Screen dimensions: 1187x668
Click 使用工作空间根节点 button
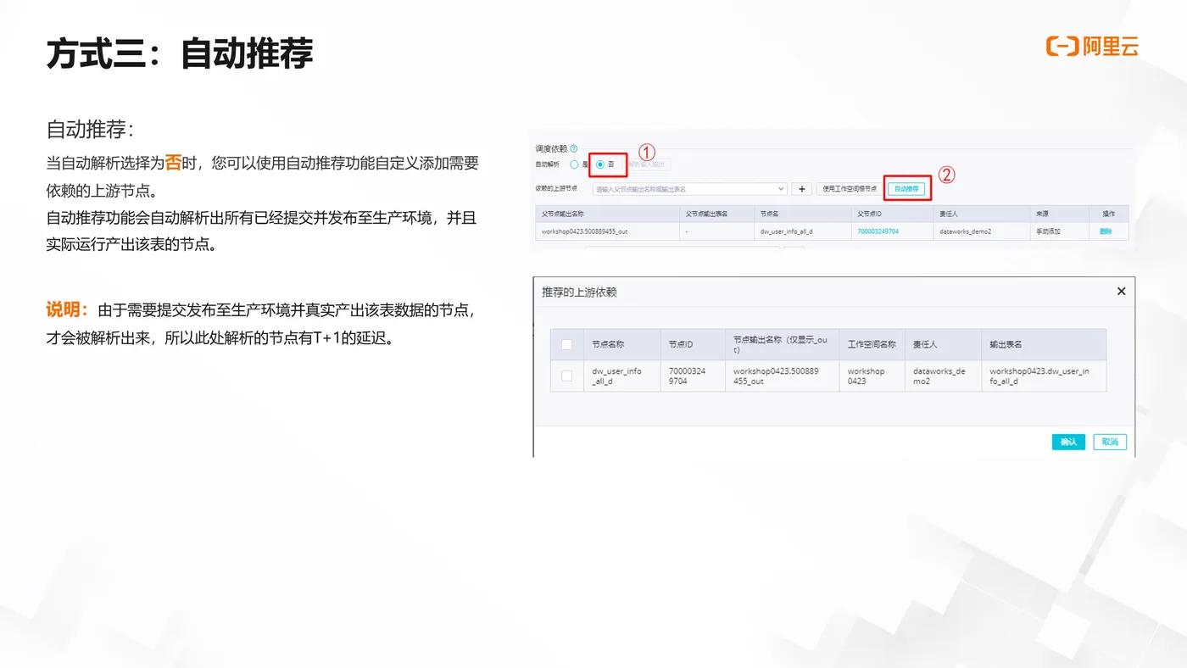click(850, 189)
